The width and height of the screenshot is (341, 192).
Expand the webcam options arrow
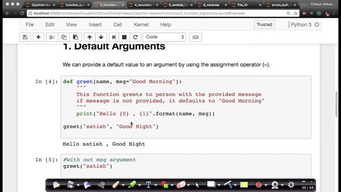tap(282, 186)
